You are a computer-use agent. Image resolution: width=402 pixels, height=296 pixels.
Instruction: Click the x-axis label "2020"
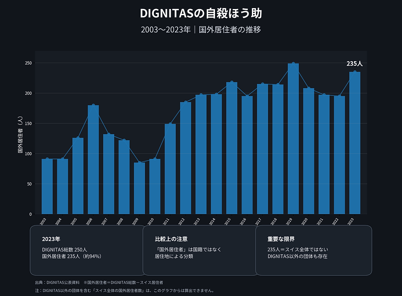(x=304, y=222)
